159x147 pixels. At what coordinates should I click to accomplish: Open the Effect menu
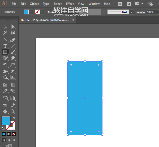point(70,4)
